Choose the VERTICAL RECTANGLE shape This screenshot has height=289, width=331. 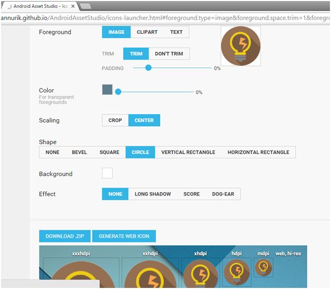[x=188, y=152]
